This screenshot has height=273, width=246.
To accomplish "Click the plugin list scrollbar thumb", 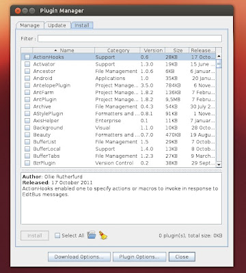I will (x=219, y=63).
